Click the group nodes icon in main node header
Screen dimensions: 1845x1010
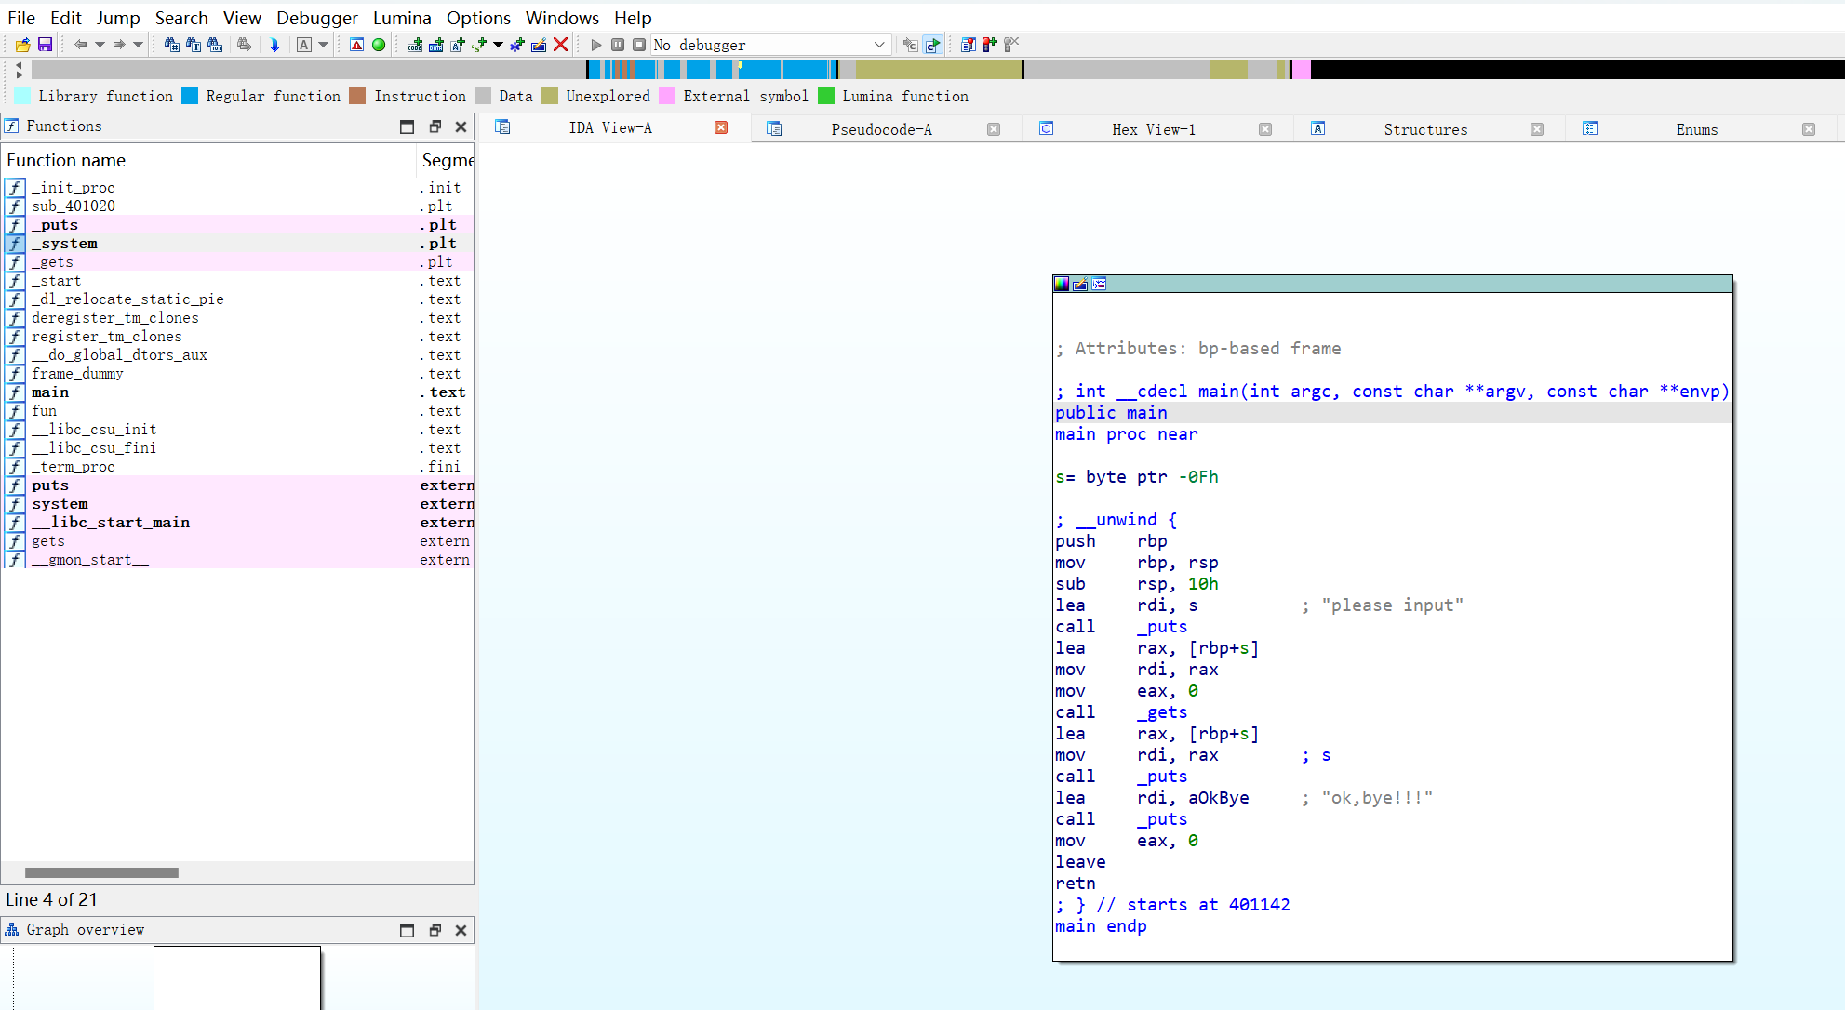click(x=1099, y=284)
